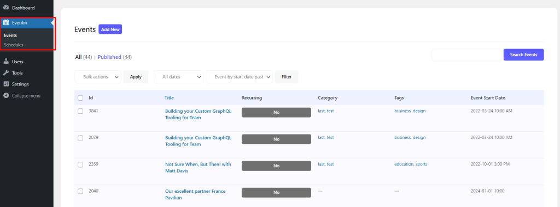Open the Schedules submenu entry
This screenshot has width=560, height=207.
point(14,45)
